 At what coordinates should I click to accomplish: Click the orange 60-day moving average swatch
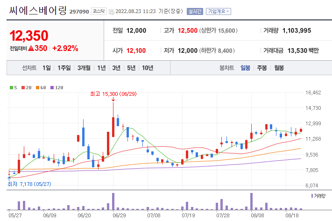[37, 87]
